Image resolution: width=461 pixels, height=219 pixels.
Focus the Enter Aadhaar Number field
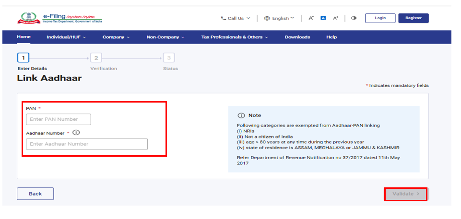[x=87, y=144]
